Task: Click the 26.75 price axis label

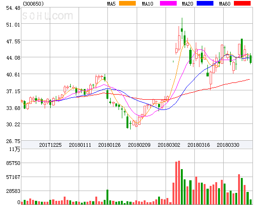Action: (13, 141)
